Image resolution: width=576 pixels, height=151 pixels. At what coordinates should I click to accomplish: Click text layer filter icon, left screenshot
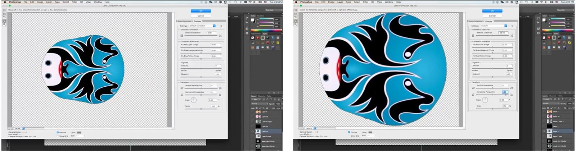click(271, 99)
